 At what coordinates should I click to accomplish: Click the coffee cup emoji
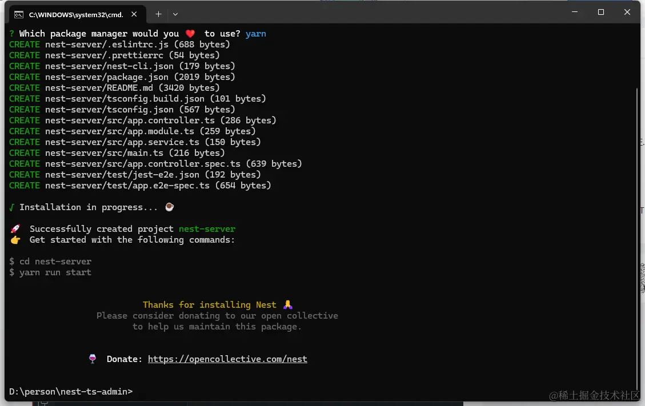click(169, 207)
